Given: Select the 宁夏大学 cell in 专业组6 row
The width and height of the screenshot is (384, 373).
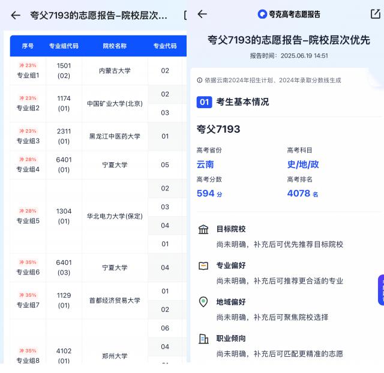Looking at the screenshot, I should [115, 267].
